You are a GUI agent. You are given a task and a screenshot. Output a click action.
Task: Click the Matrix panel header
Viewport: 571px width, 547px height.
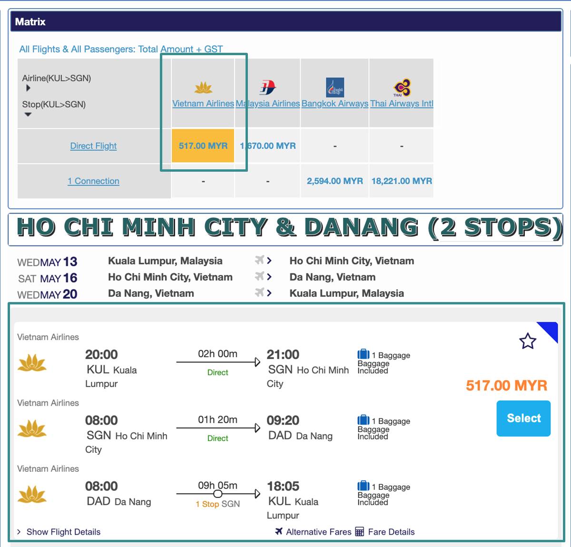click(x=285, y=21)
